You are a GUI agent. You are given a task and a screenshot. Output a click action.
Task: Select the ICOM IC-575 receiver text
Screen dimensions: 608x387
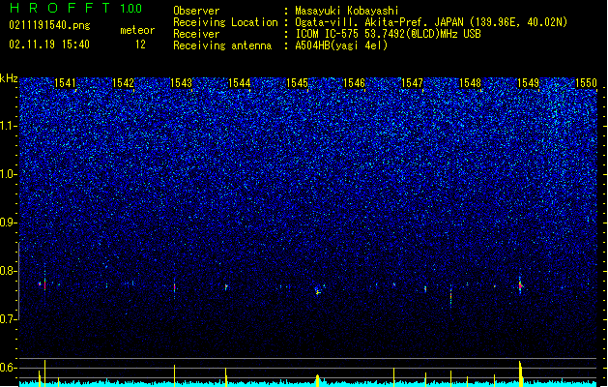coord(388,34)
